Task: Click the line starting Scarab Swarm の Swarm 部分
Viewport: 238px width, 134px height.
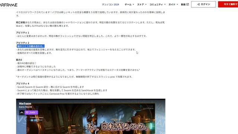Action: [50, 87]
